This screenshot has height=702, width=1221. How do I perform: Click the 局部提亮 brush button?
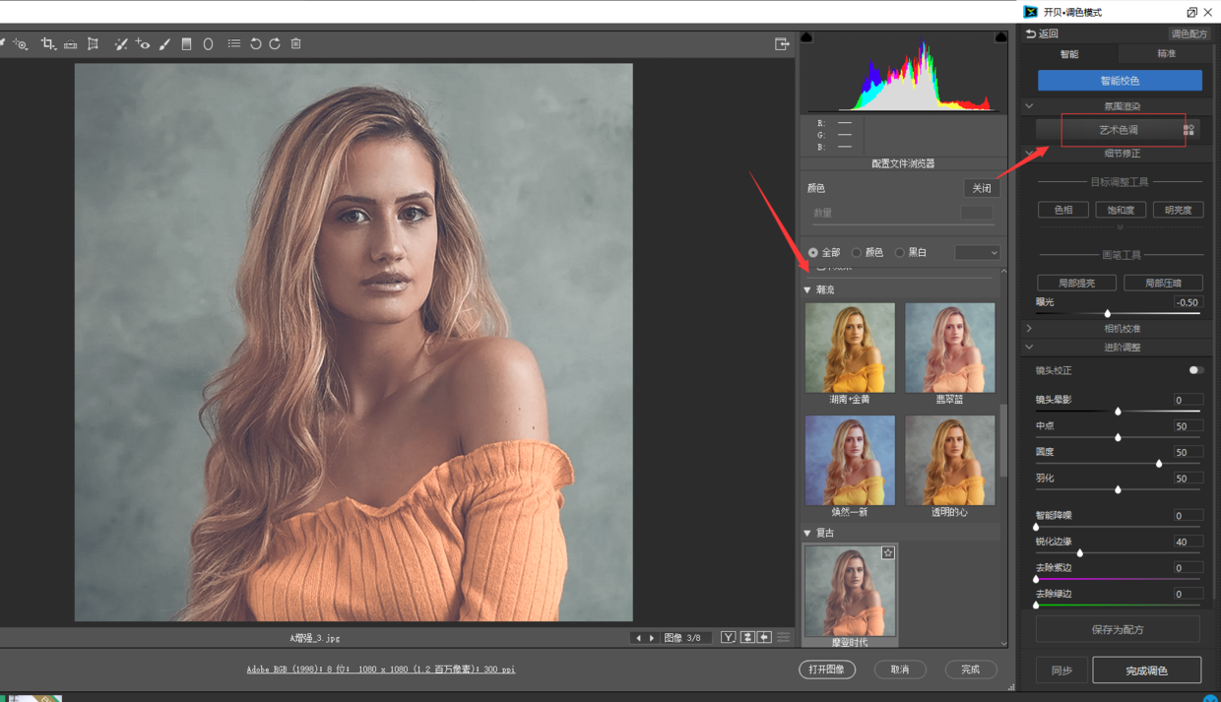1076,284
